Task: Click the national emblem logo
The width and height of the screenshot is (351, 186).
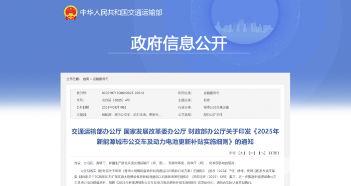Action: pos(71,12)
